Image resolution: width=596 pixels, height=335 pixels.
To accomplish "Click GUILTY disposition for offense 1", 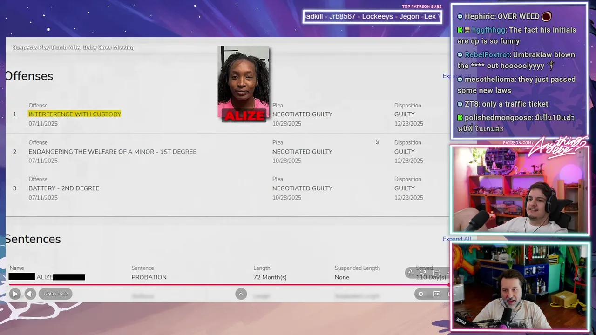I will point(404,114).
